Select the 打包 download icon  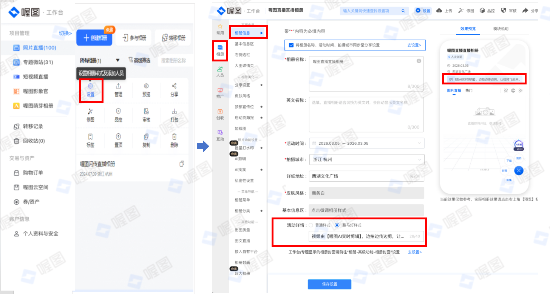[x=174, y=111]
